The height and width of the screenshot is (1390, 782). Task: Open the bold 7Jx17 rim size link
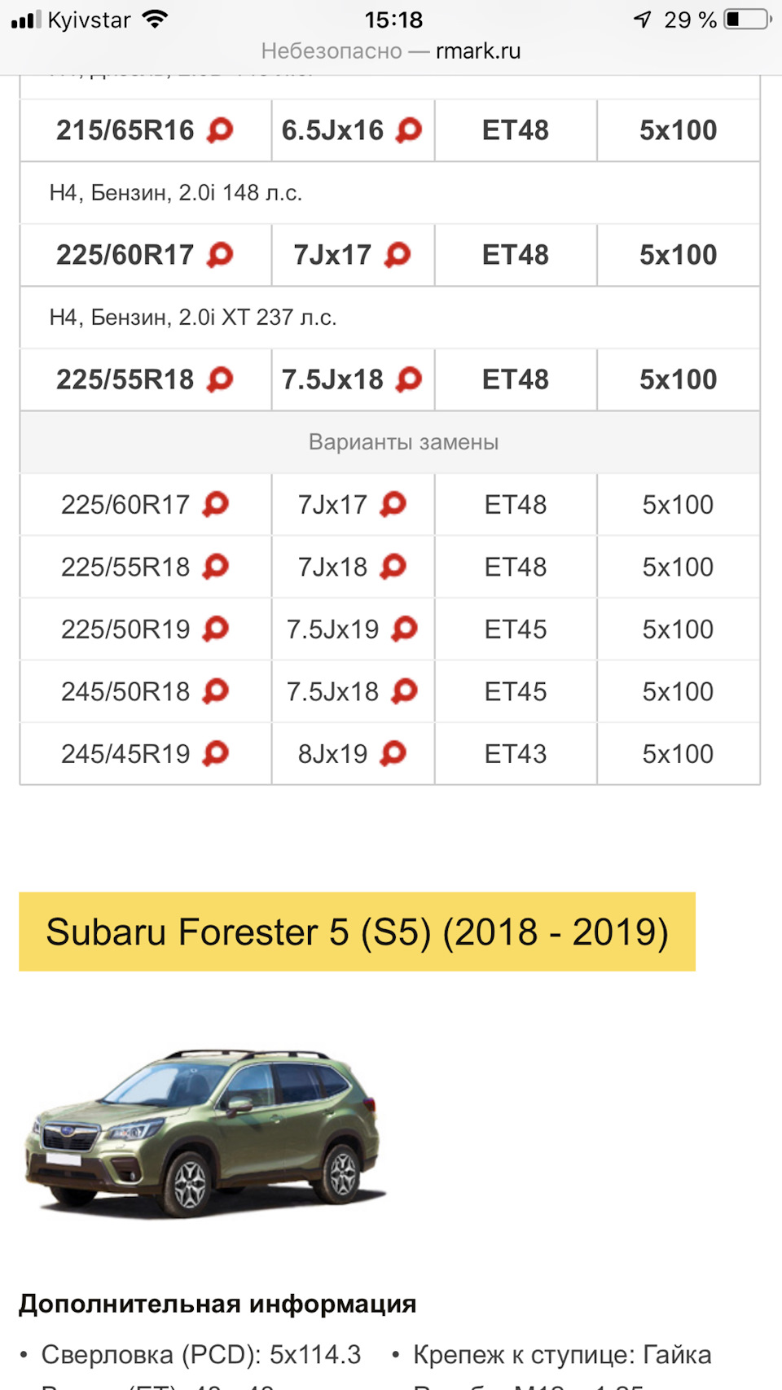click(x=332, y=255)
